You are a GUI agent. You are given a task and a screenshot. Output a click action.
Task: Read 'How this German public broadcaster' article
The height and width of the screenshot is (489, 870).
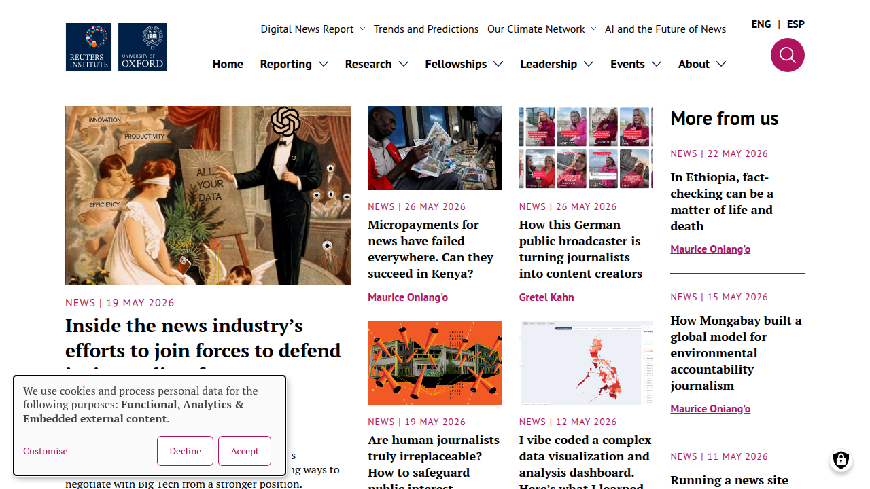580,249
